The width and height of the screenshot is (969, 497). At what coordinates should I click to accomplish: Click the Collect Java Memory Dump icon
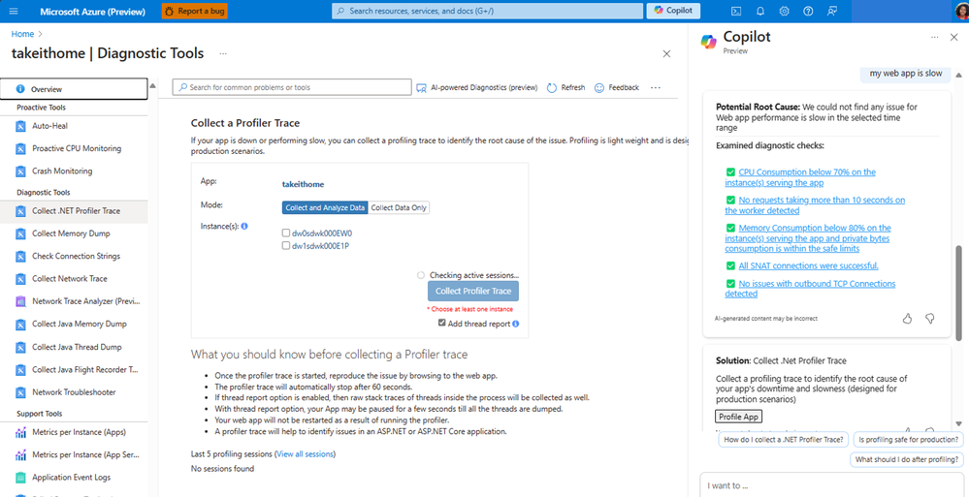20,325
